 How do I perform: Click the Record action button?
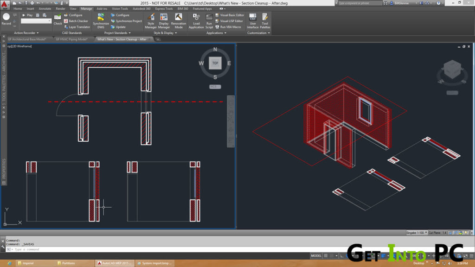coord(6,19)
